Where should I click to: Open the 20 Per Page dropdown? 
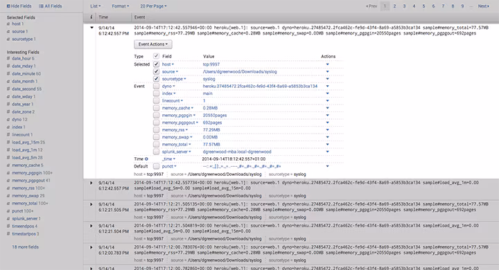click(153, 6)
